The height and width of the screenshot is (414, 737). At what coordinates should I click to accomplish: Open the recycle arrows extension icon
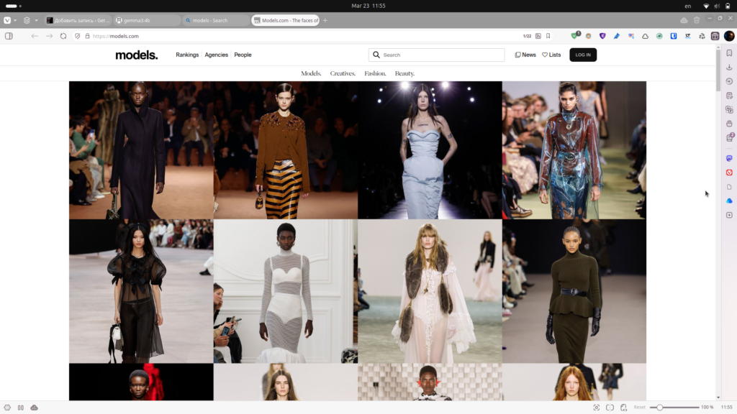702,36
